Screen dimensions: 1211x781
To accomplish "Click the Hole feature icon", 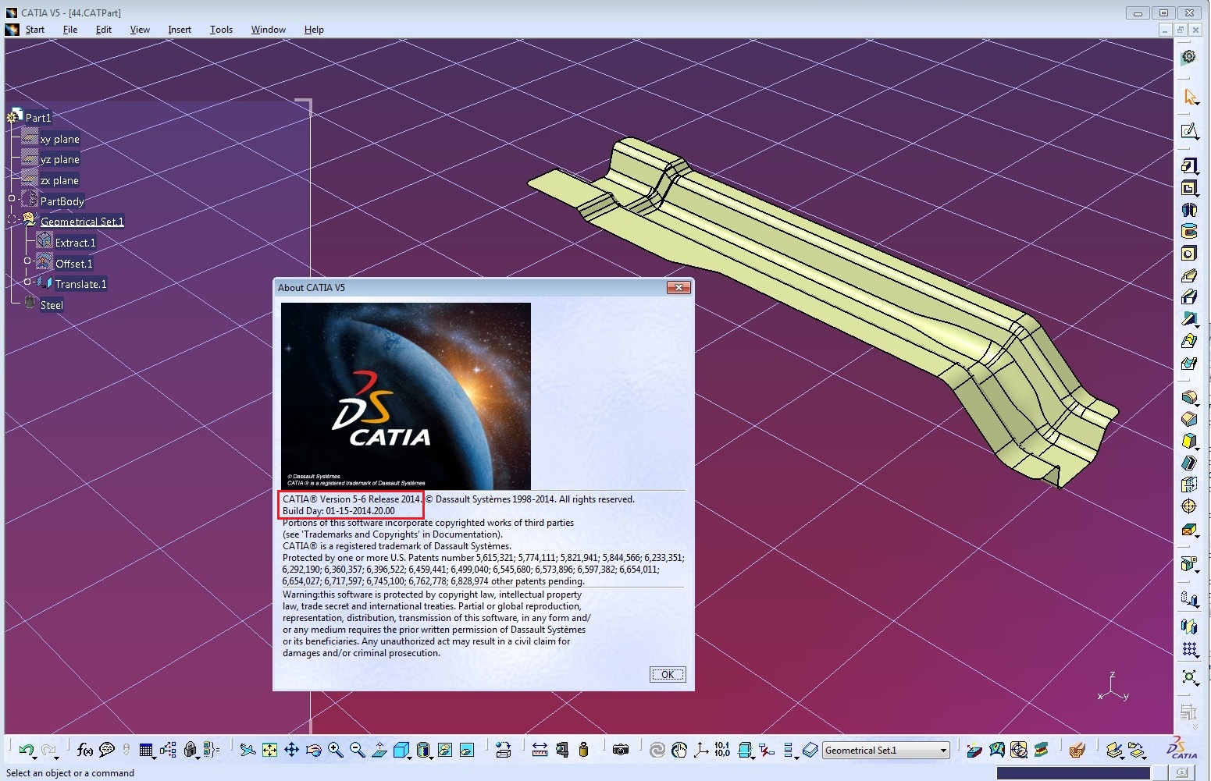I will (x=1188, y=253).
